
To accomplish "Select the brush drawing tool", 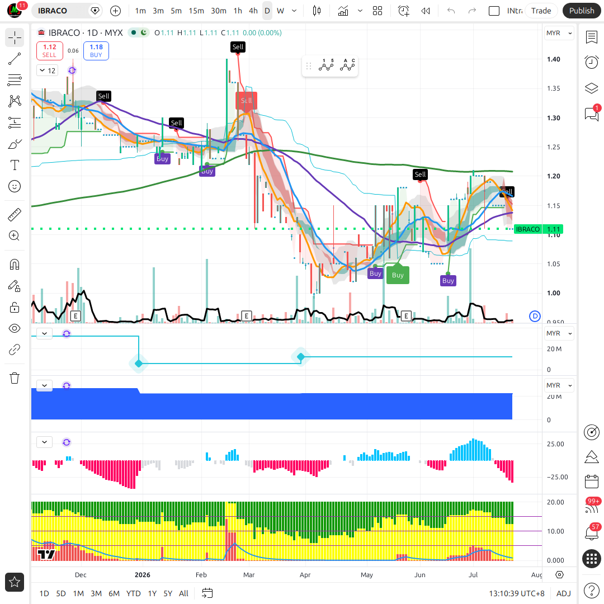I will click(15, 144).
